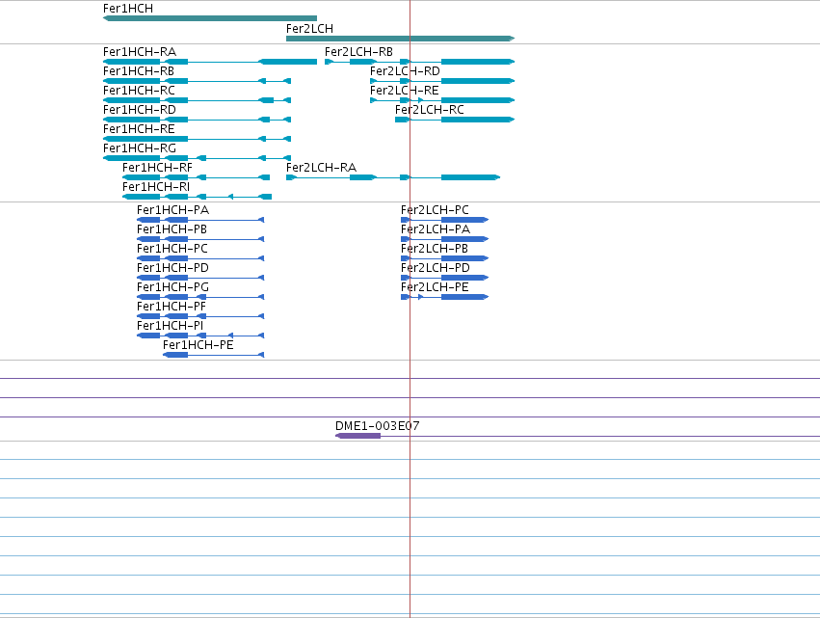Viewport: 820px width, 618px height.
Task: Click the Fer1HCH-PF protein label
Action: 172,307
